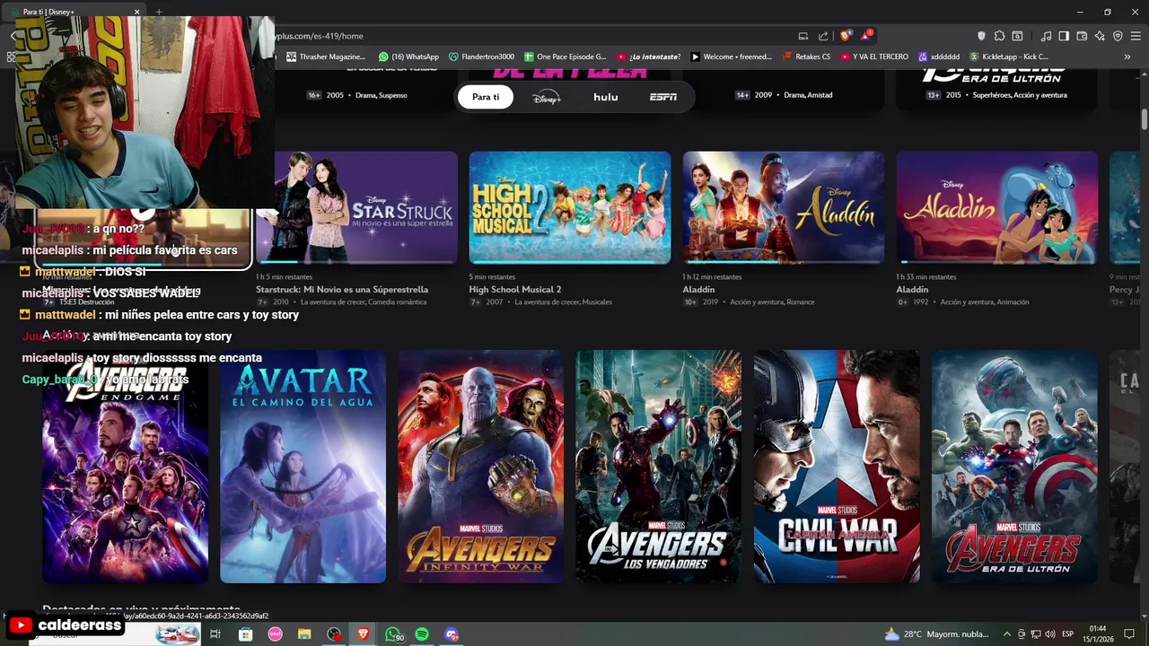Click the 'Starstruck: Mi Novio es una Súperestrella' title
The width and height of the screenshot is (1149, 646).
point(342,290)
